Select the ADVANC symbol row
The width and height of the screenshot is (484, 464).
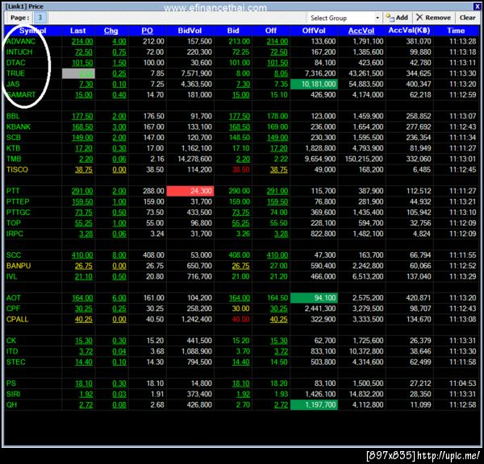242,41
